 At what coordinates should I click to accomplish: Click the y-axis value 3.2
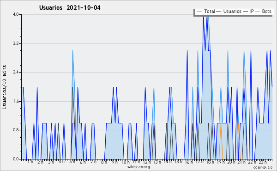[16, 43]
